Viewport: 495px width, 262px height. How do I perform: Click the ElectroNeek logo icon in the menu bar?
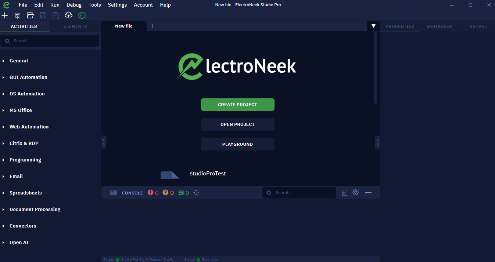[6, 5]
